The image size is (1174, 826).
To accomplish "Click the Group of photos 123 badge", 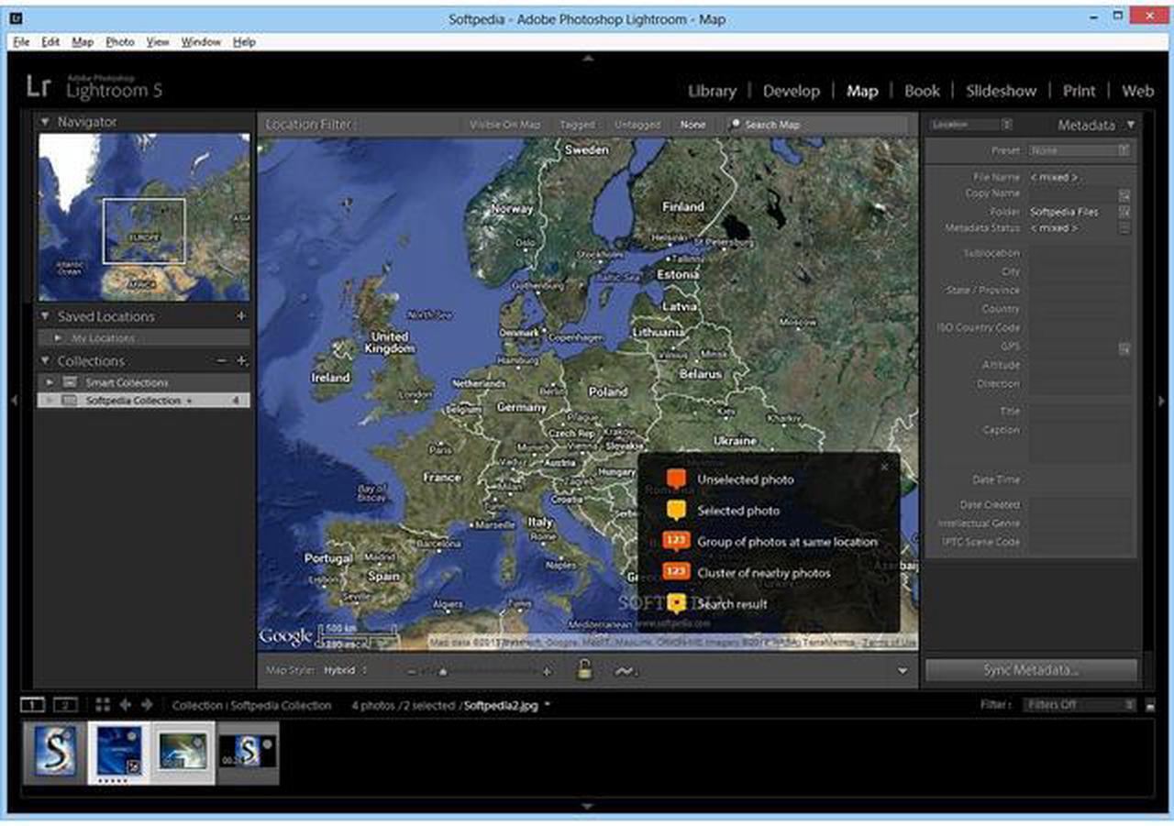I will click(676, 541).
